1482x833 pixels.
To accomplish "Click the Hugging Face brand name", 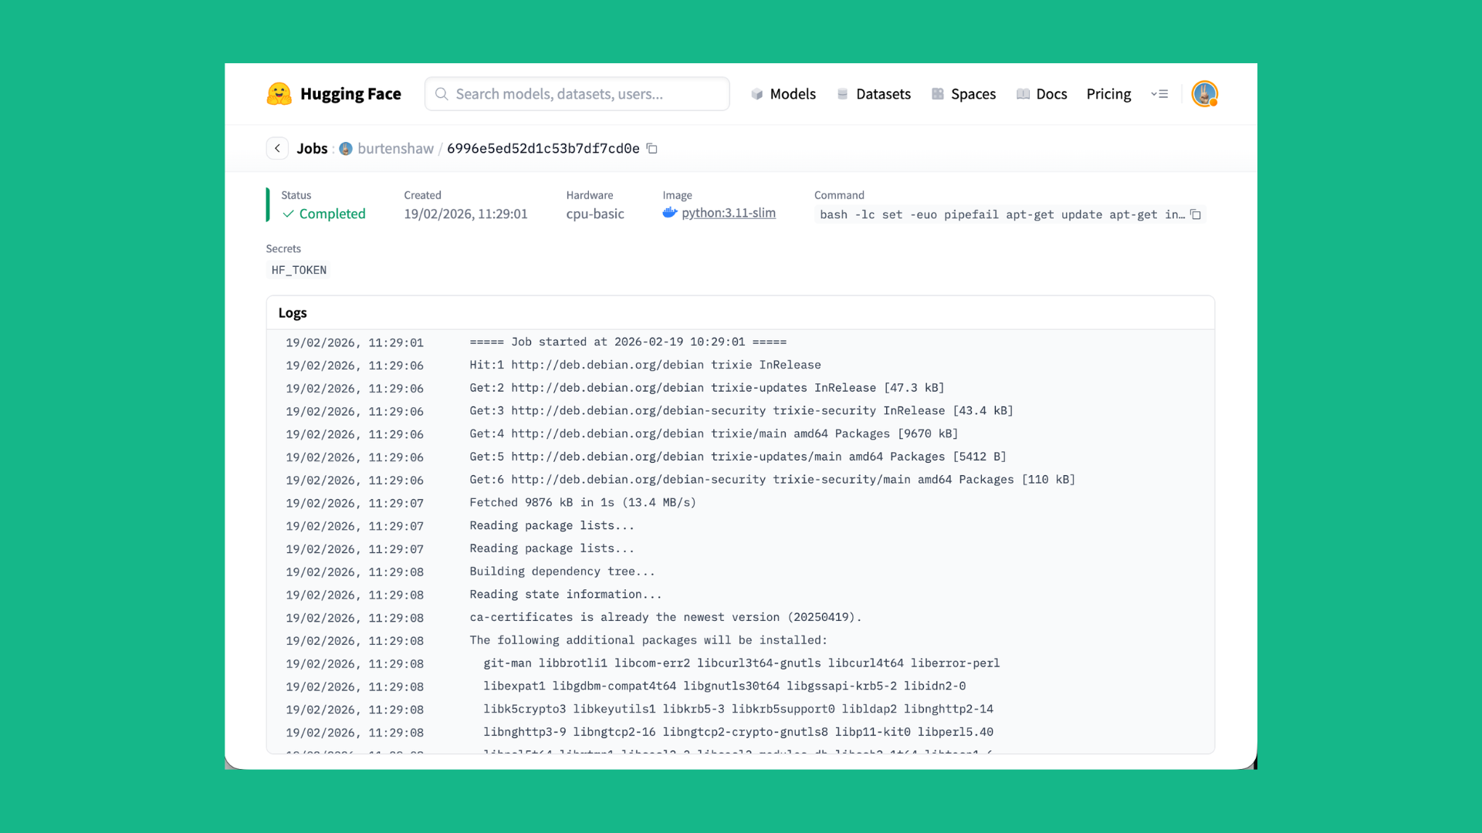I will pos(350,94).
